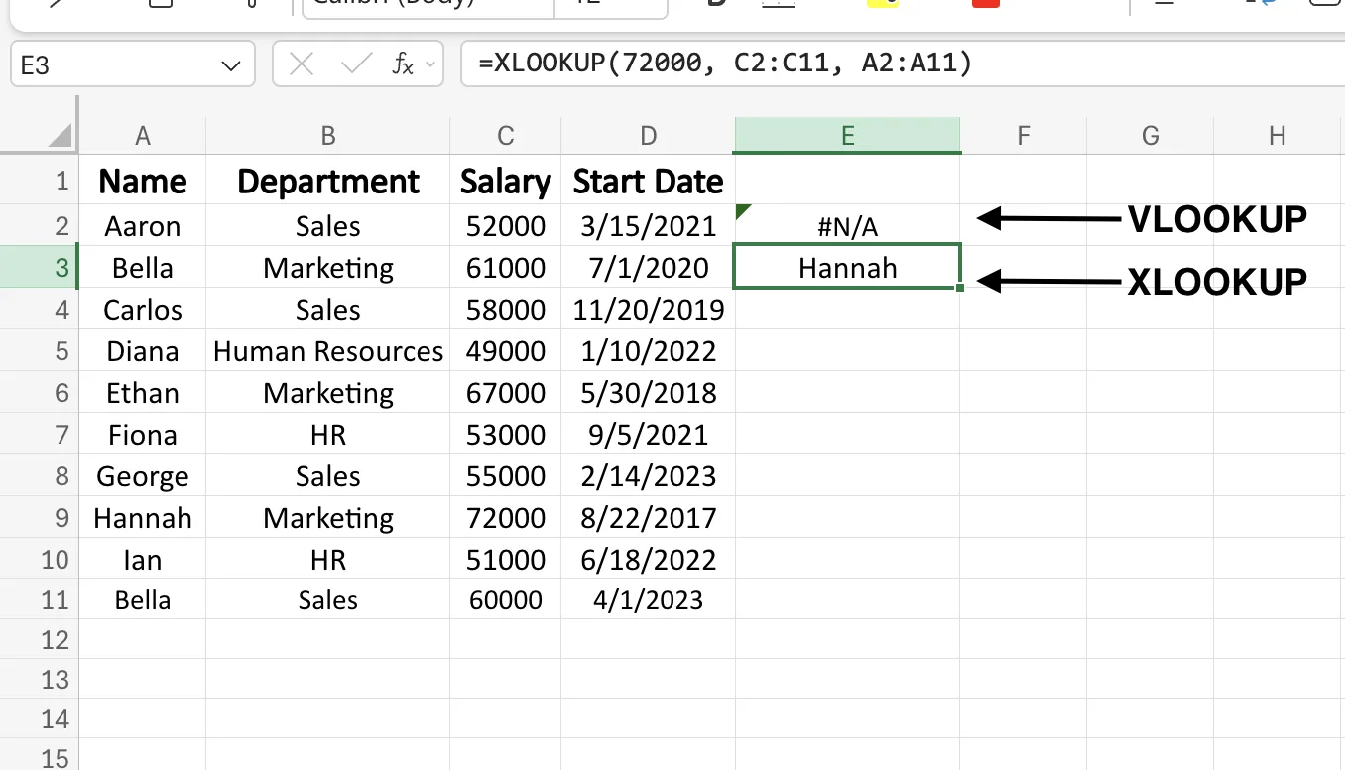Click cell E3 showing "Hannah"
Image resolution: width=1345 pixels, height=770 pixels.
click(848, 268)
